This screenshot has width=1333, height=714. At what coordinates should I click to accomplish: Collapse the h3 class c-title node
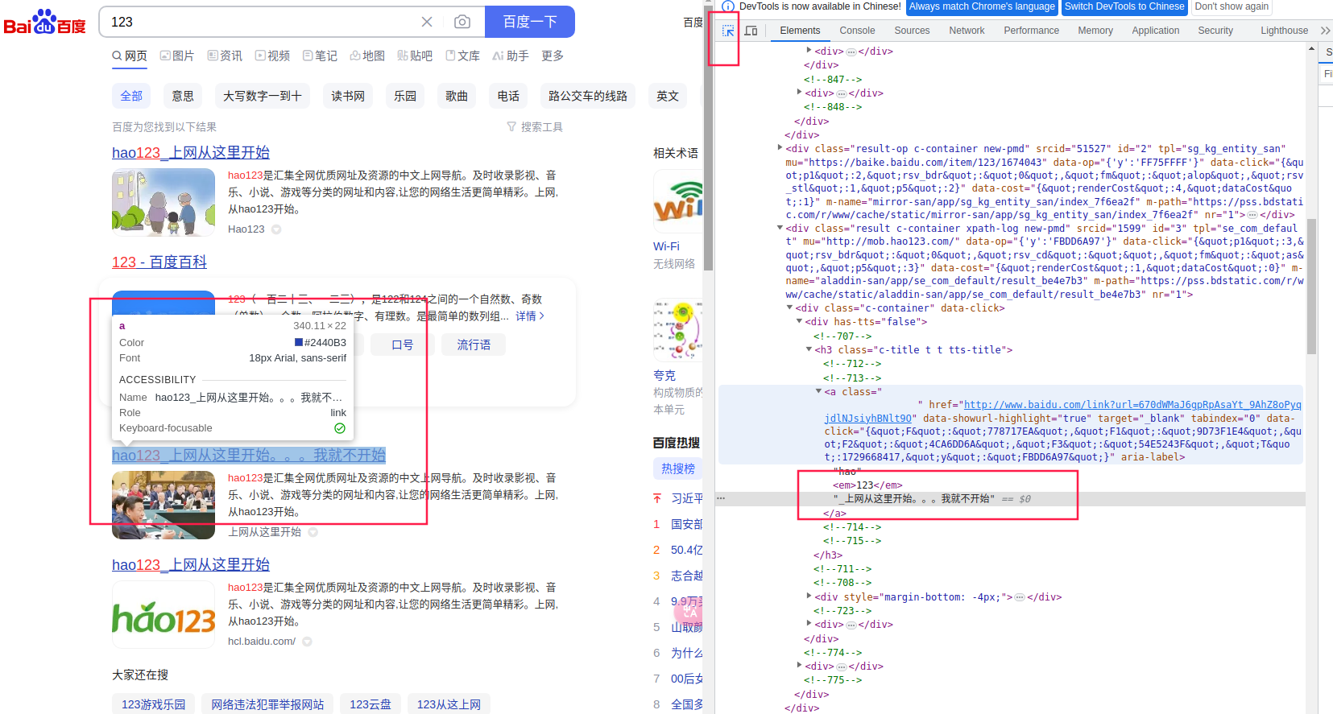tap(809, 349)
